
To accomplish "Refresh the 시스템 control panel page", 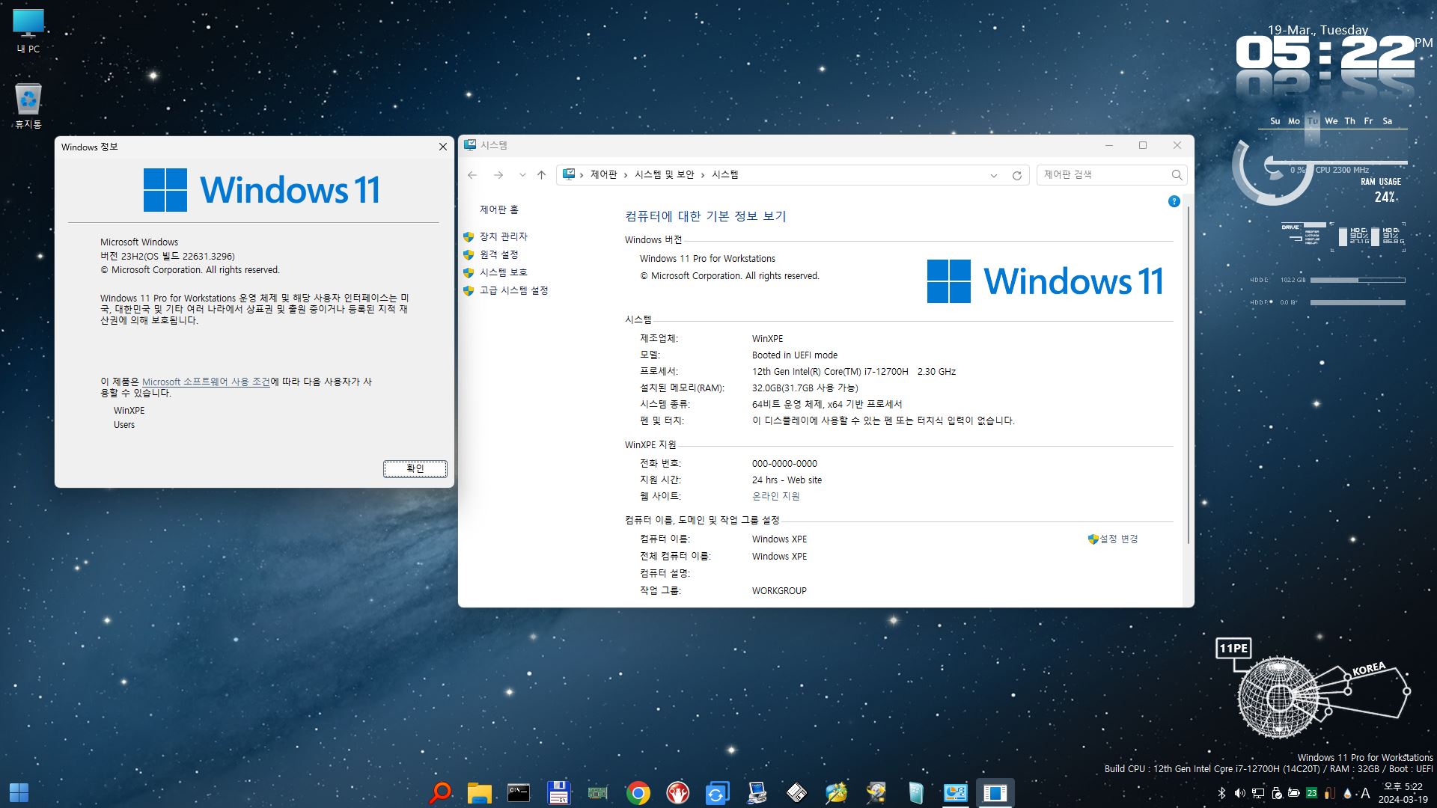I will [x=1017, y=175].
